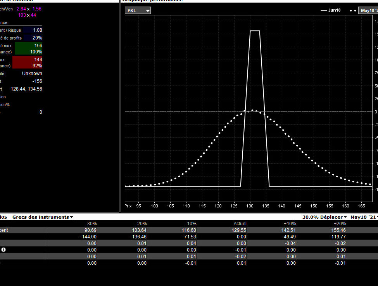This screenshot has width=378, height=286.
Task: Click the price cell 103.64
Action: tap(139, 230)
